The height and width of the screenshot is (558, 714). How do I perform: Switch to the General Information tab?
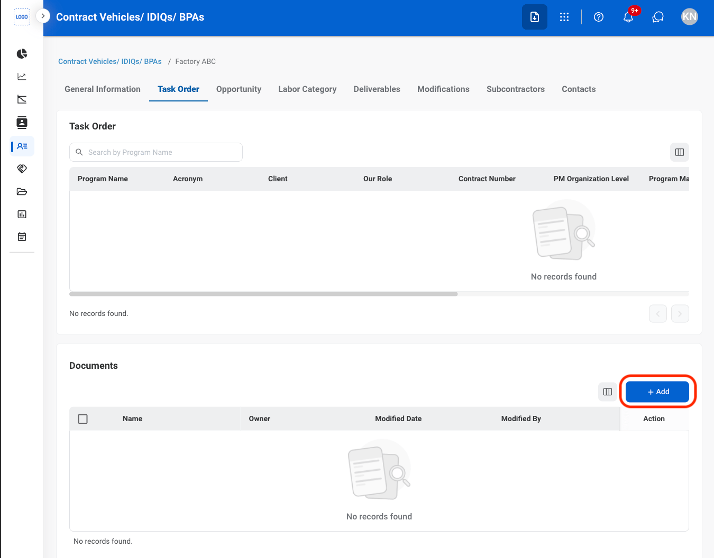(103, 89)
